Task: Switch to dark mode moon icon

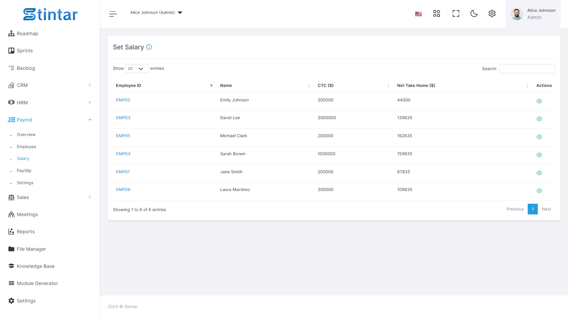Action: 474,14
